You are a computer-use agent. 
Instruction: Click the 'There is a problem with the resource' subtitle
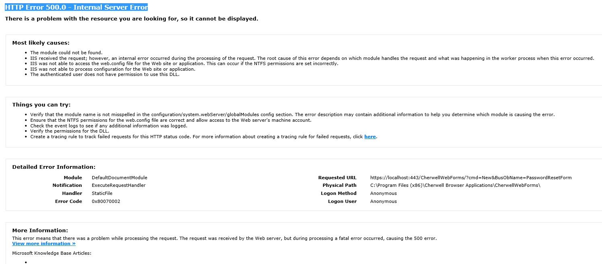pyautogui.click(x=132, y=18)
